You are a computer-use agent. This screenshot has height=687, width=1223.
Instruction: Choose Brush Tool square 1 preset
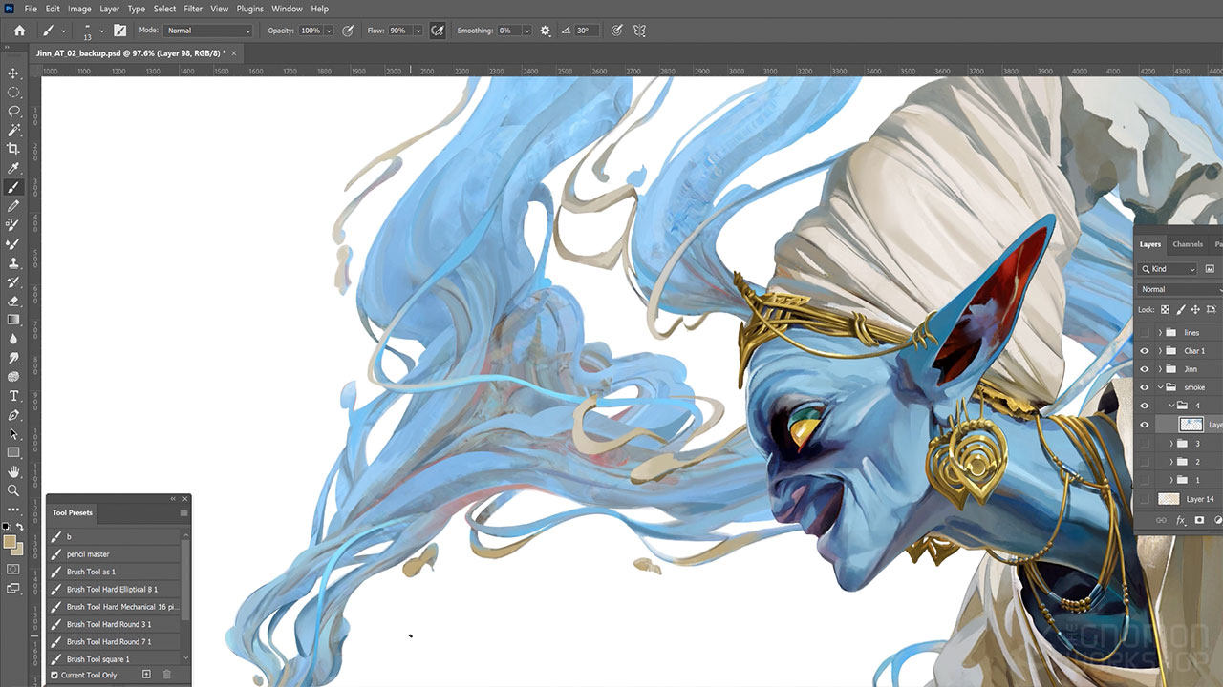tap(115, 659)
